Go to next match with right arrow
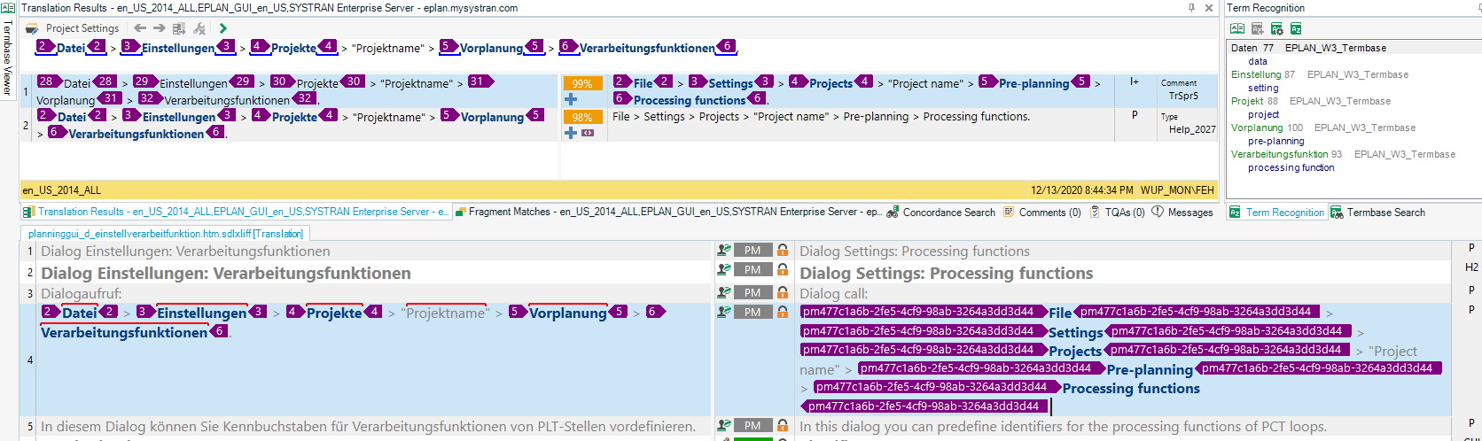1482x441 pixels. click(160, 28)
